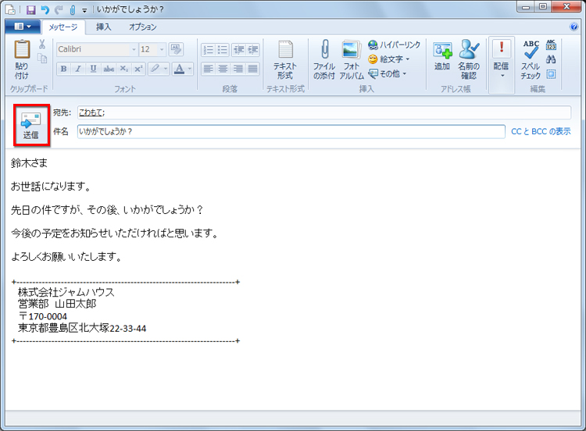Screen dimensions: 586x431
Task: Toggle Subscript formatting
Action: 123,69
